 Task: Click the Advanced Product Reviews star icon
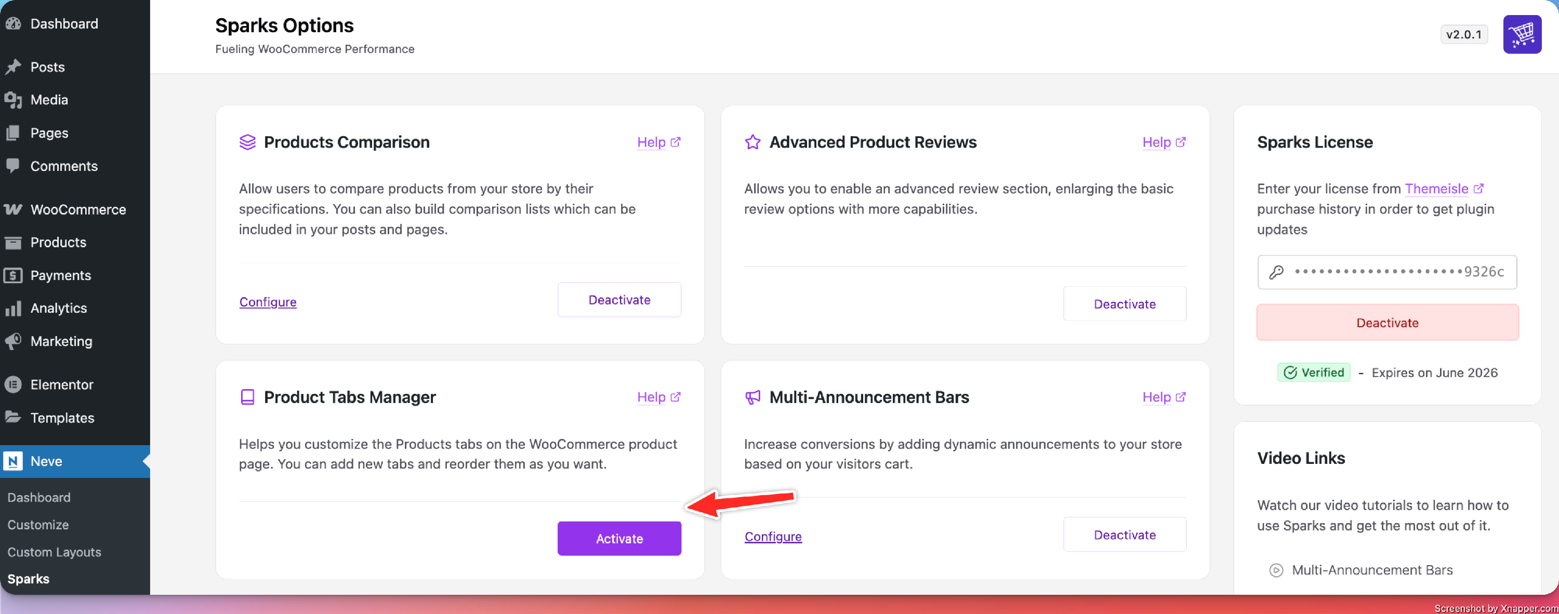click(x=752, y=142)
